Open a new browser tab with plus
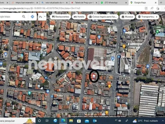 pos(161,3)
